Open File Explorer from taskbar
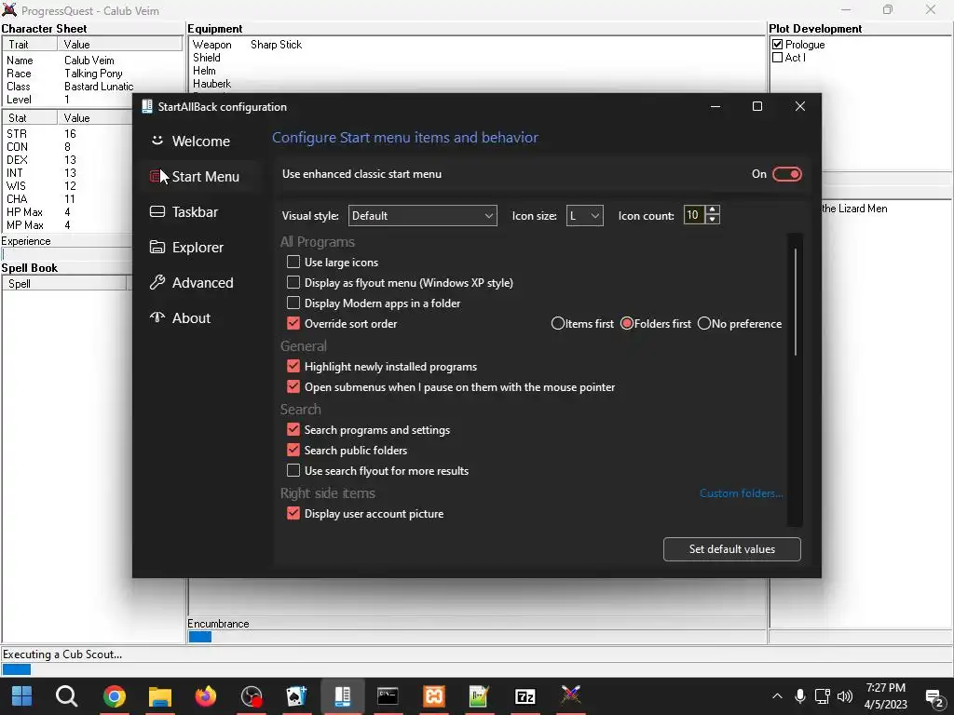This screenshot has height=715, width=954. [x=160, y=696]
